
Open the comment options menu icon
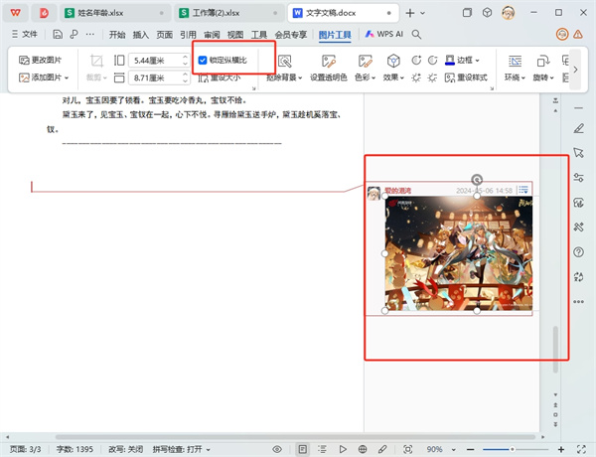(x=523, y=189)
